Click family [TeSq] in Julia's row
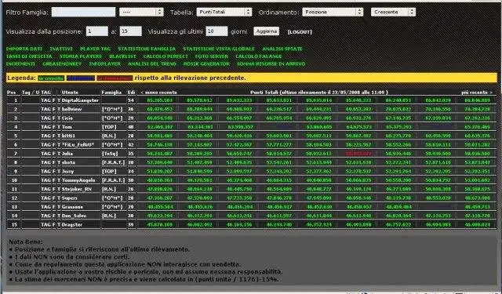The height and width of the screenshot is (294, 502). click(x=110, y=154)
